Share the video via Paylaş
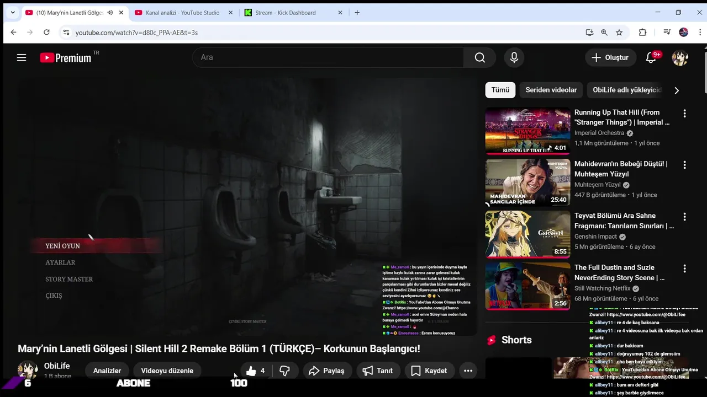Viewport: 707px width, 397px height. [x=326, y=371]
